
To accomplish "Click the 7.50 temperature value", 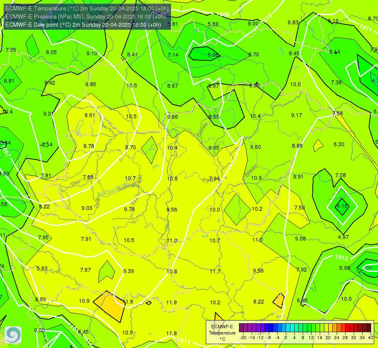I will point(299,208).
